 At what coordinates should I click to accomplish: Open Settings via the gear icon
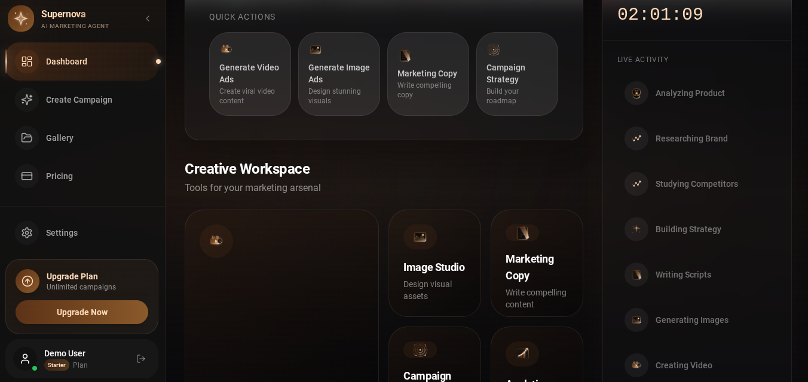27,233
